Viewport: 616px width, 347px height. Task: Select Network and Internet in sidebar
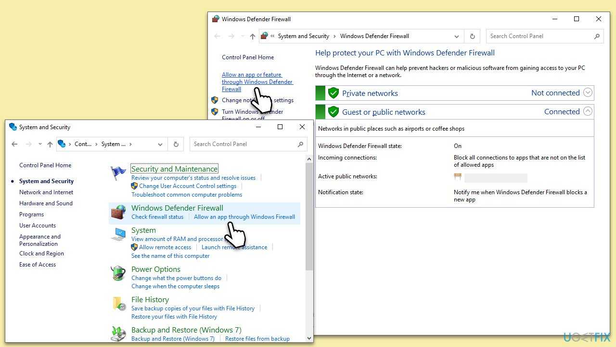click(x=46, y=192)
